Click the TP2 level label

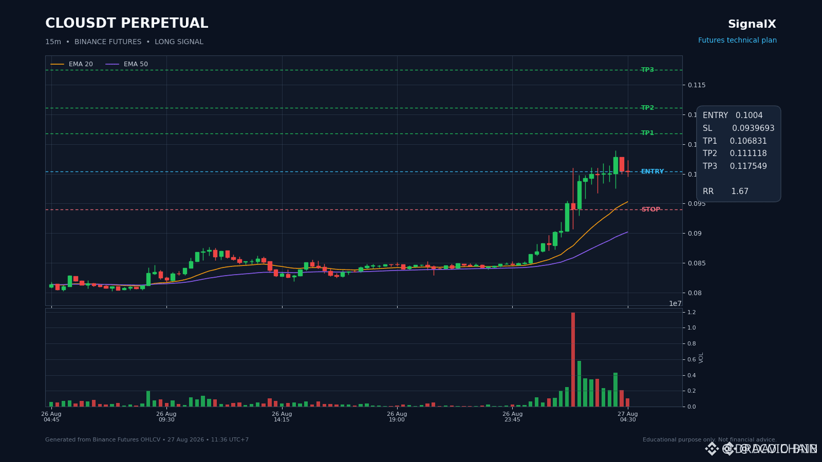coord(647,108)
